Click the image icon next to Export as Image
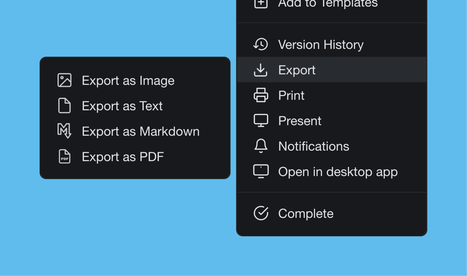This screenshot has width=467, height=276. [65, 80]
